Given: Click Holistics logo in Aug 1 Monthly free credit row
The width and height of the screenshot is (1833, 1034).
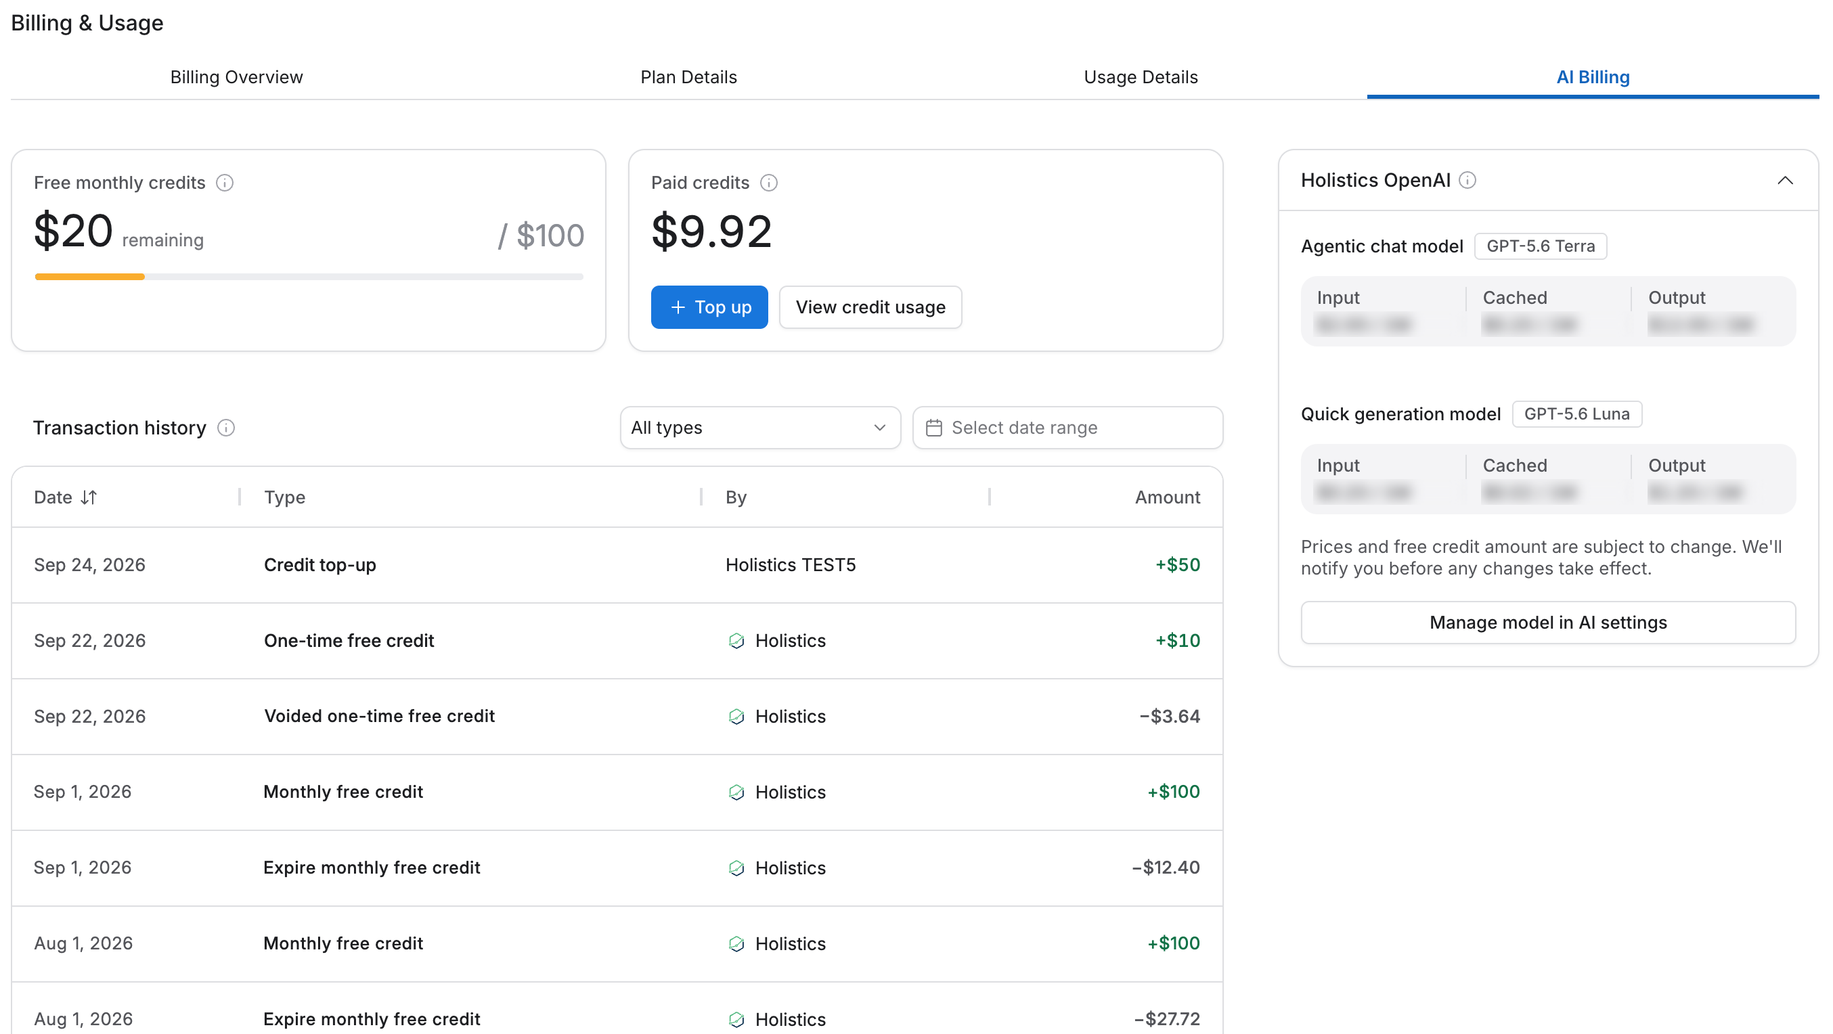Looking at the screenshot, I should 736,944.
